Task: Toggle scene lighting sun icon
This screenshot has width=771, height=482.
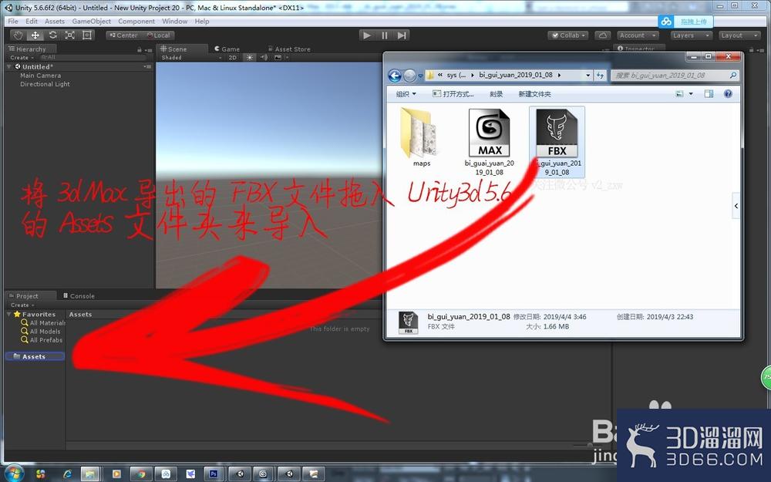Action: (x=250, y=58)
